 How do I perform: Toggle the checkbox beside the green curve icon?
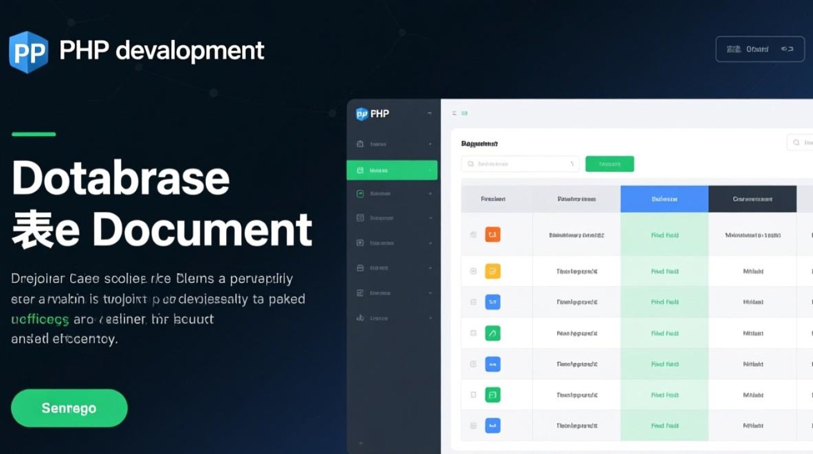(473, 333)
